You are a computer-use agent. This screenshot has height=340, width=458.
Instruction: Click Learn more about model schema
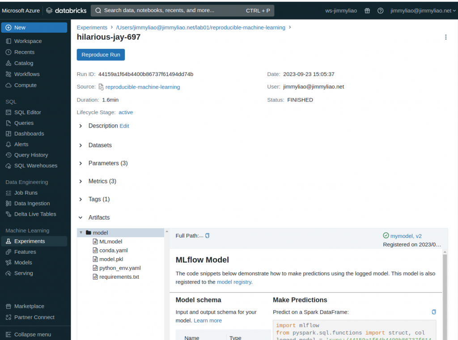point(208,320)
